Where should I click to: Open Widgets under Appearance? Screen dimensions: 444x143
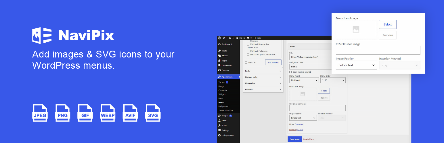click(222, 94)
